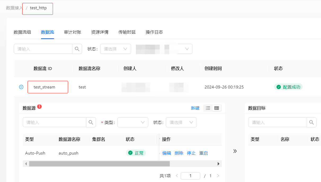Screen dimensions: 321x182
Task: Click the scrollbar right arrow
Action: pos(219,164)
